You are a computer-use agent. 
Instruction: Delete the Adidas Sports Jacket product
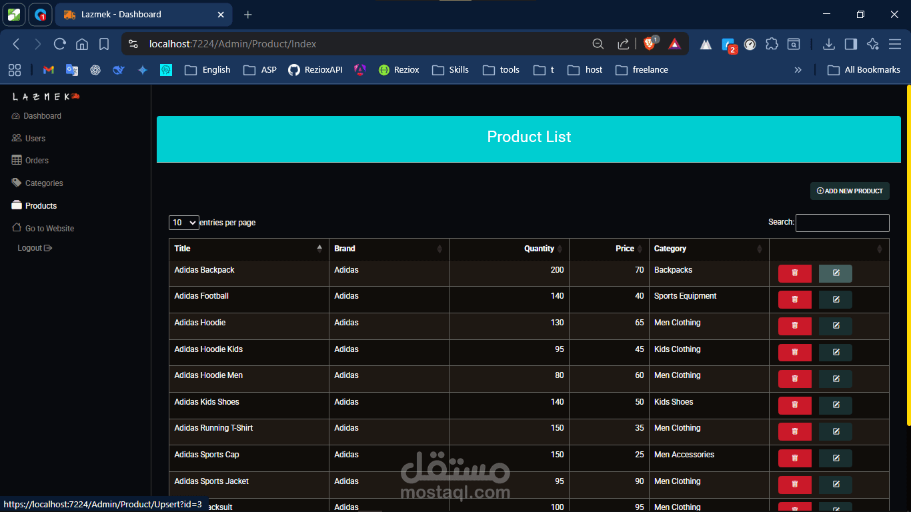coord(795,485)
